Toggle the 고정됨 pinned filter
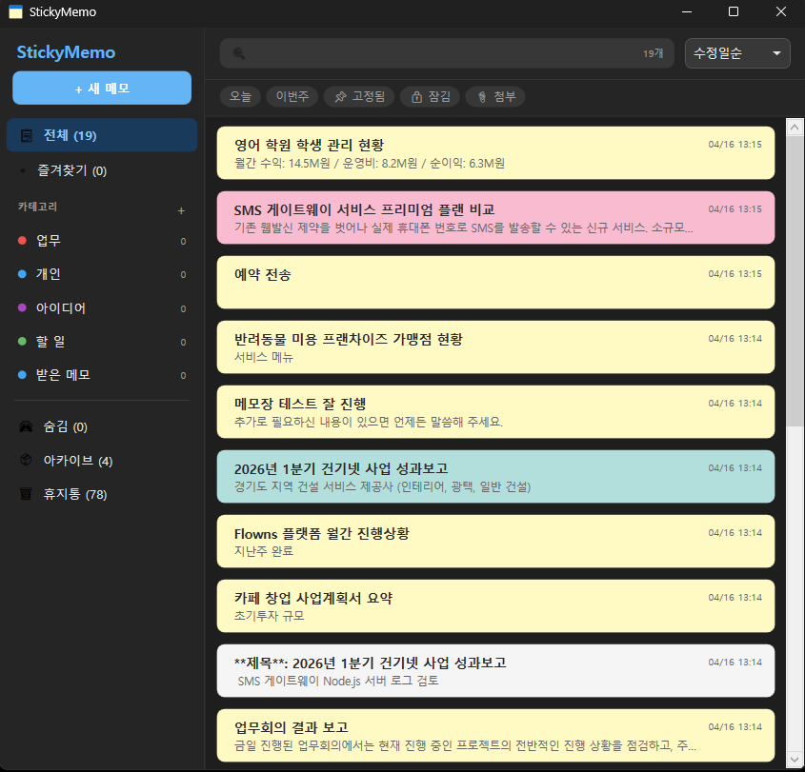 coord(354,96)
